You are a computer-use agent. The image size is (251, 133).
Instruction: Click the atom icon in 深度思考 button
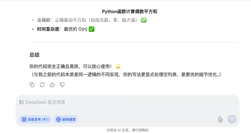pos(24,119)
